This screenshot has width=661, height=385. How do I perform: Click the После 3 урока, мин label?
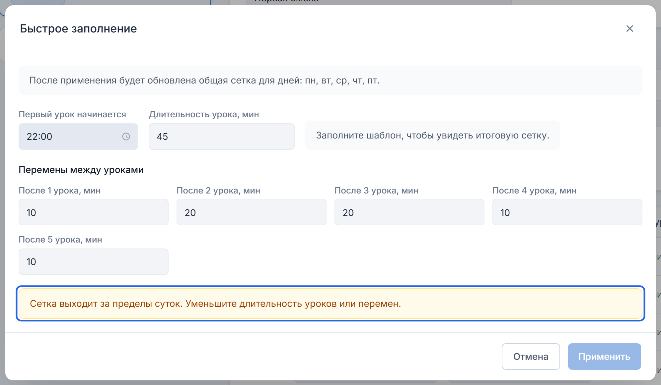tap(376, 191)
